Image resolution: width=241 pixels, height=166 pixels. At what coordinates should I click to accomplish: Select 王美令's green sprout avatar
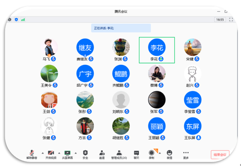tap(49, 74)
